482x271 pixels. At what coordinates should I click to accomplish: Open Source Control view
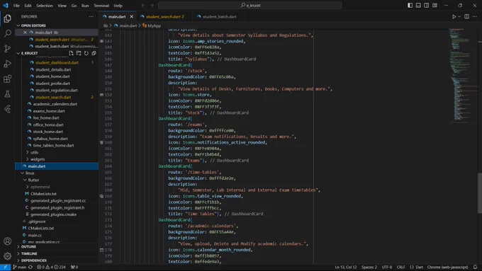(7, 49)
